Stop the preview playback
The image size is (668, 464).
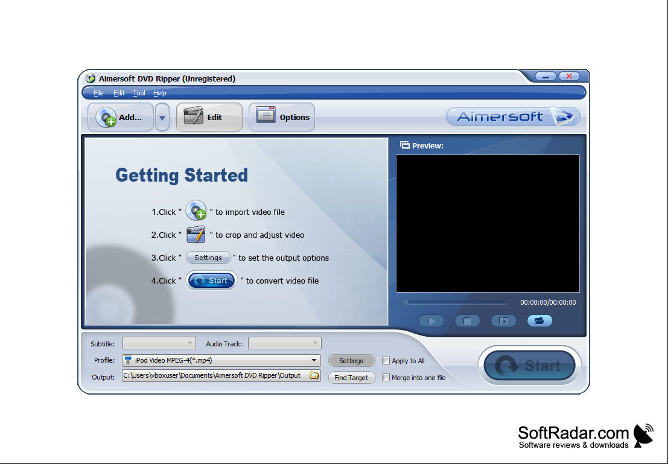467,321
